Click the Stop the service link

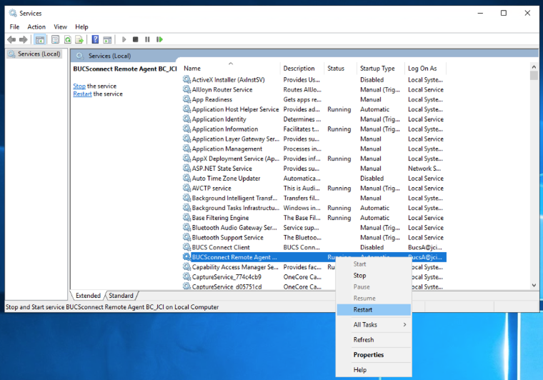pyautogui.click(x=79, y=86)
